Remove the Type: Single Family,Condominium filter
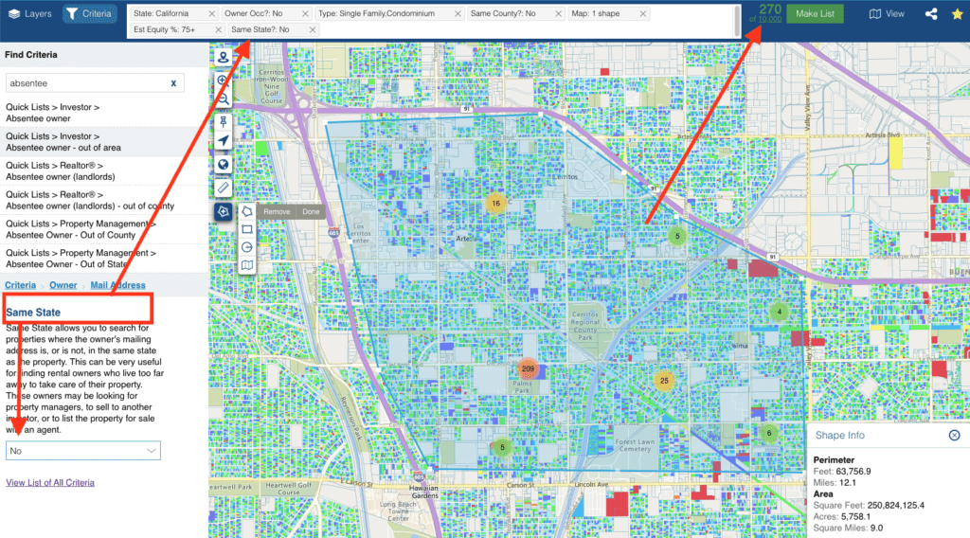Viewport: 970px width, 538px height. pos(458,13)
